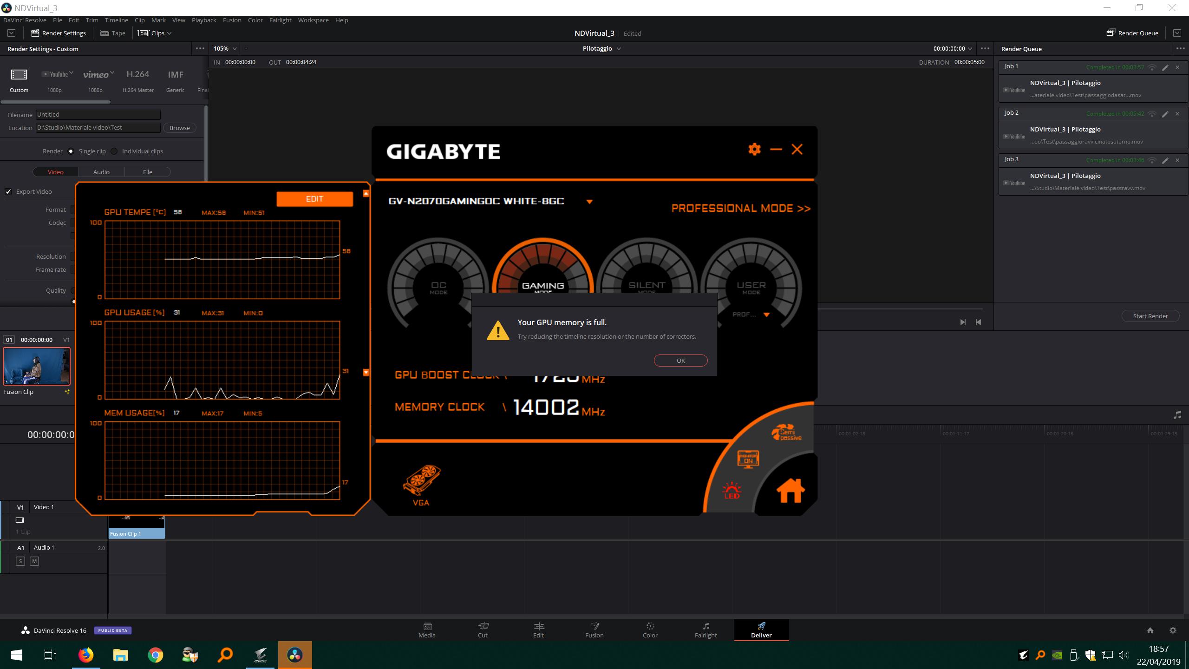
Task: Open the LED control icon
Action: click(732, 490)
